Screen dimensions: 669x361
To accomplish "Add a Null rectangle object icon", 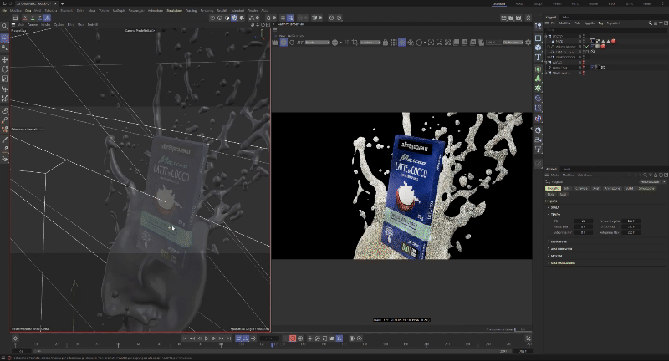I will click(538, 38).
